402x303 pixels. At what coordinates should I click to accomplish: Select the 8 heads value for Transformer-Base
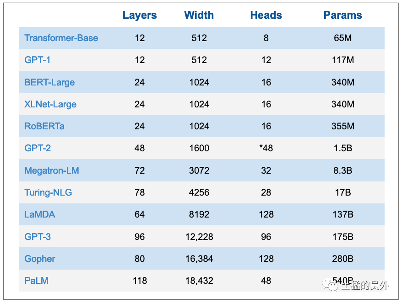point(266,38)
